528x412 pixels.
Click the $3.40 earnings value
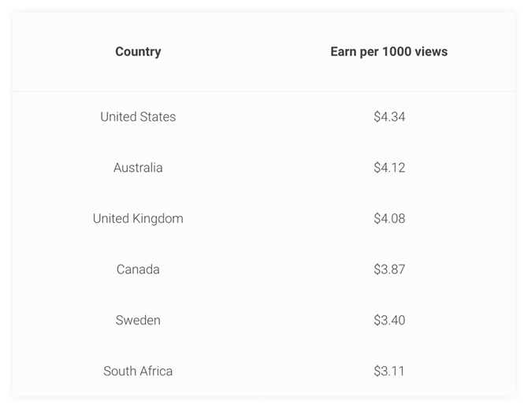(x=389, y=320)
